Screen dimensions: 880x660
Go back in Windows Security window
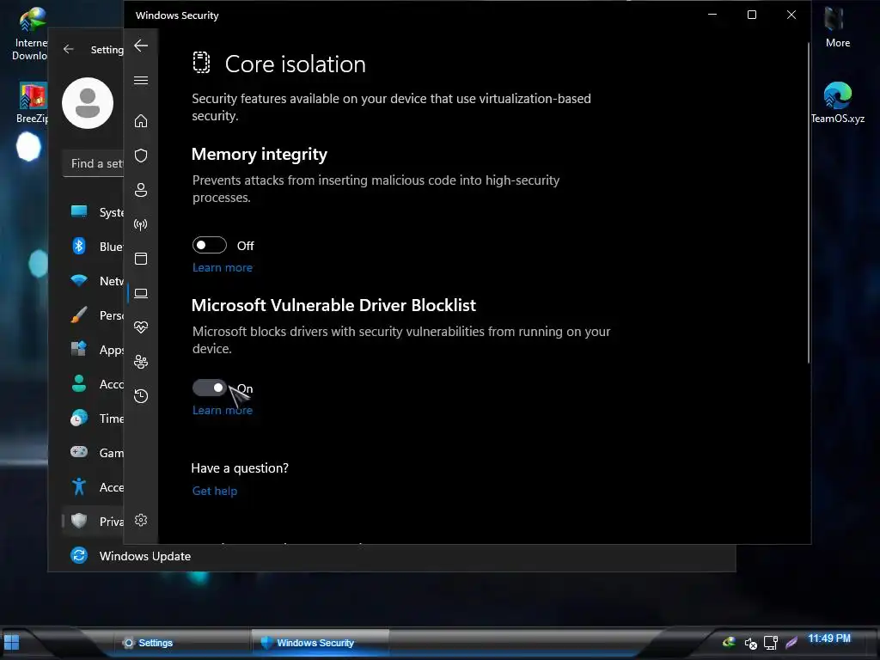tap(141, 46)
